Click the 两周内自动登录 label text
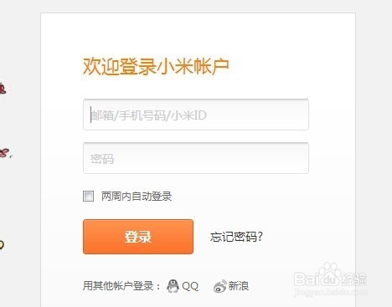 click(x=137, y=197)
